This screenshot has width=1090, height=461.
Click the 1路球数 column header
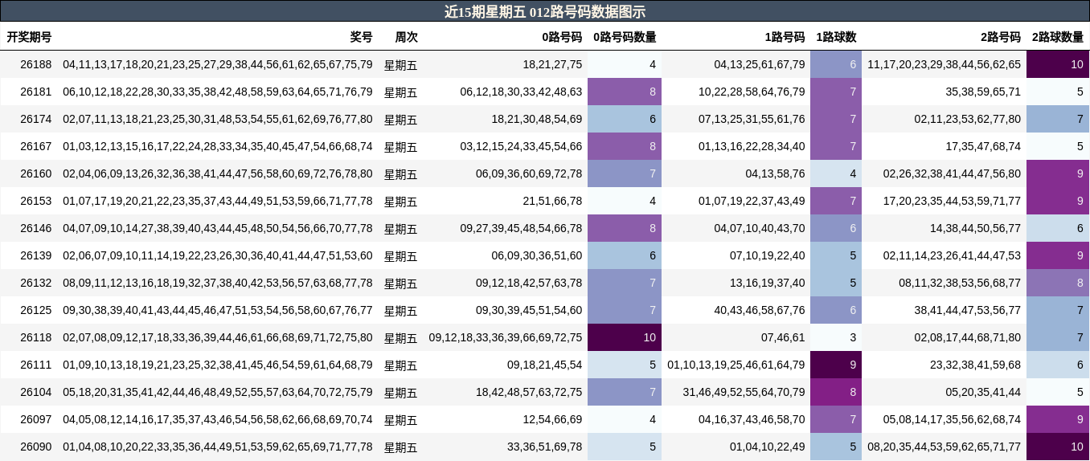tap(836, 37)
